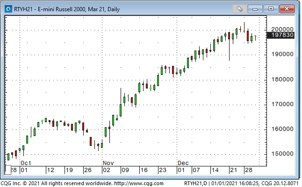Screen dimensions: 302x187
Task: Click the link chain icon button
Action: 239,9
